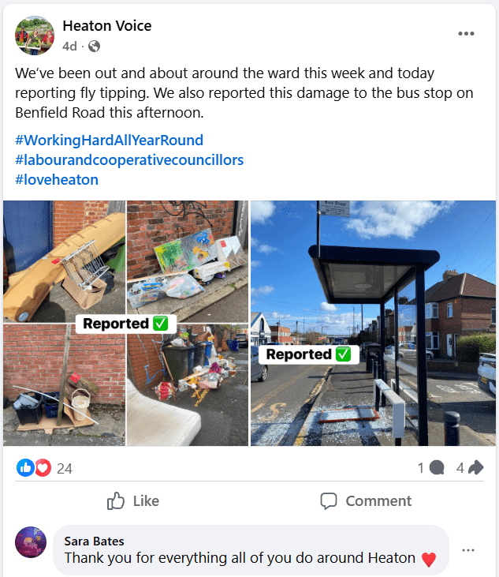Image resolution: width=499 pixels, height=577 pixels.
Task: Click the blue thumbs-up reaction icon
Action: point(25,468)
